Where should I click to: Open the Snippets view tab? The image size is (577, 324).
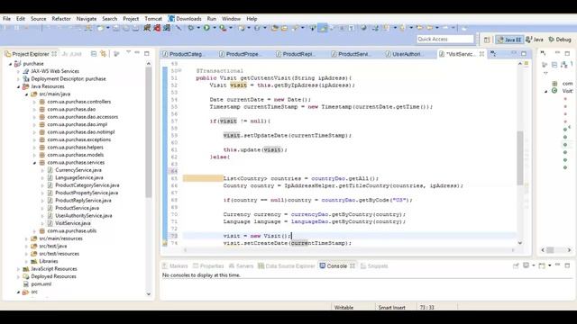tap(374, 266)
